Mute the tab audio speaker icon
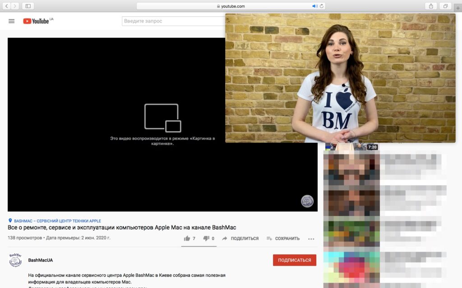 click(314, 6)
